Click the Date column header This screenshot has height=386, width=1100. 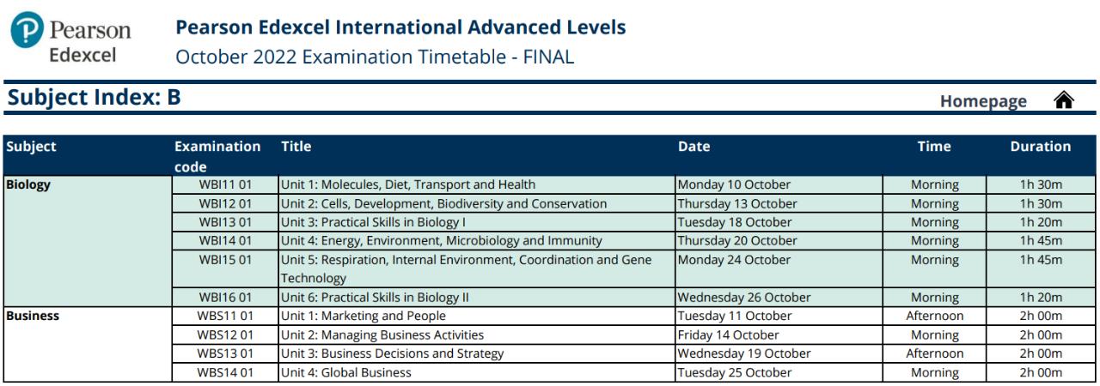(x=694, y=147)
